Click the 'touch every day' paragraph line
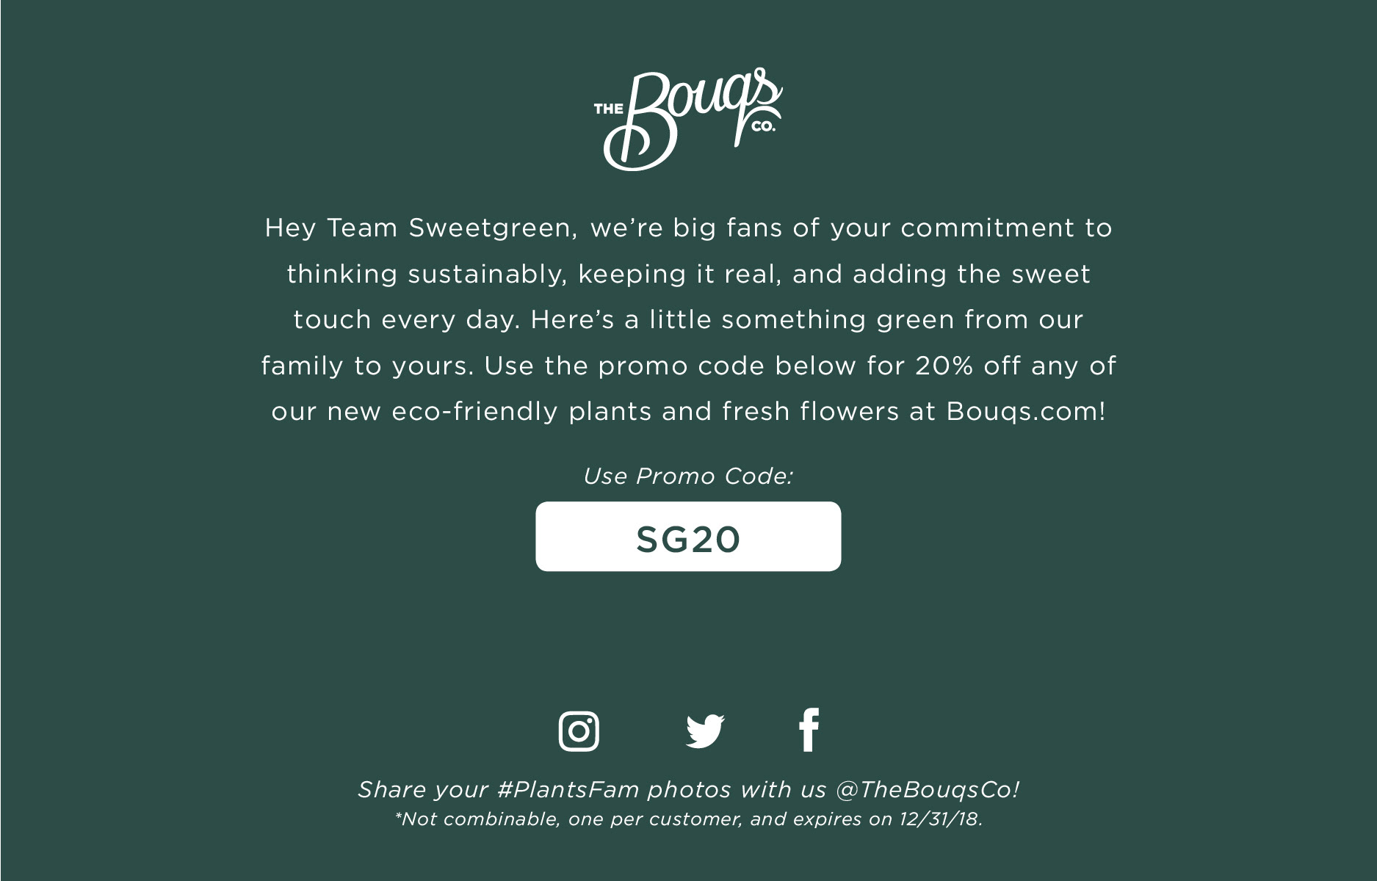The image size is (1377, 881). [x=688, y=320]
